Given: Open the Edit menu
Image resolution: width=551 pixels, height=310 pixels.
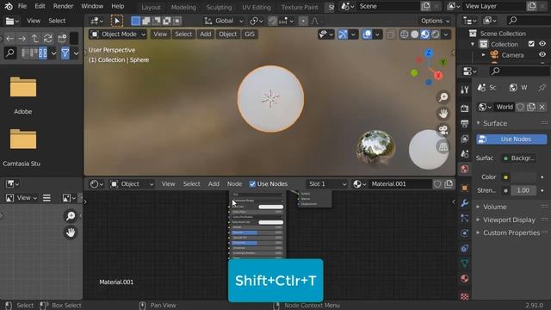Looking at the screenshot, I should (x=40, y=6).
